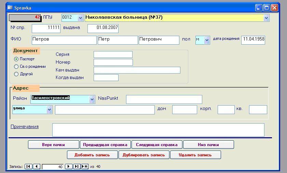Expand the Район Василеостровский dropdown
This screenshot has height=173, width=287.
click(92, 99)
